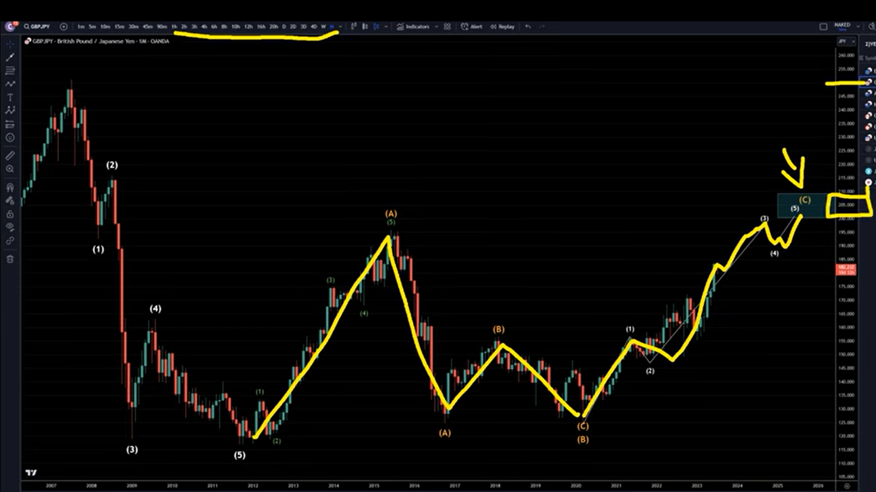876x492 pixels.
Task: Open the patterns drawing tool
Action: tap(10, 84)
